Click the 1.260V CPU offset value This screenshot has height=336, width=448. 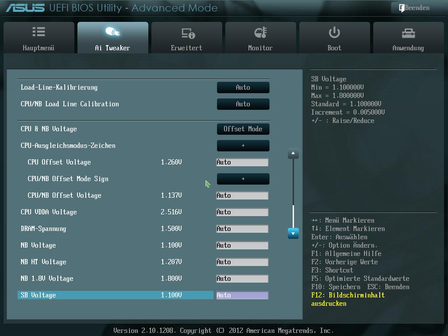coord(171,162)
